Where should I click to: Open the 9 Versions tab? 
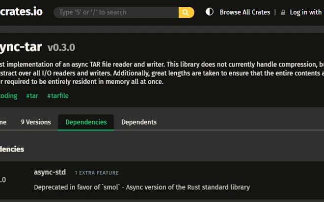click(x=36, y=122)
